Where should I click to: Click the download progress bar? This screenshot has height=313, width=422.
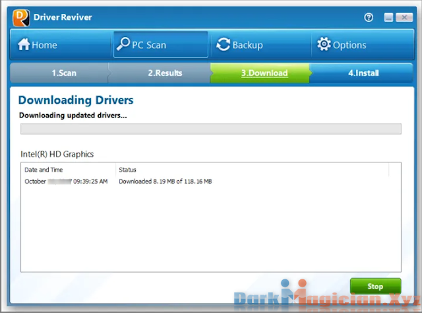coord(211,129)
